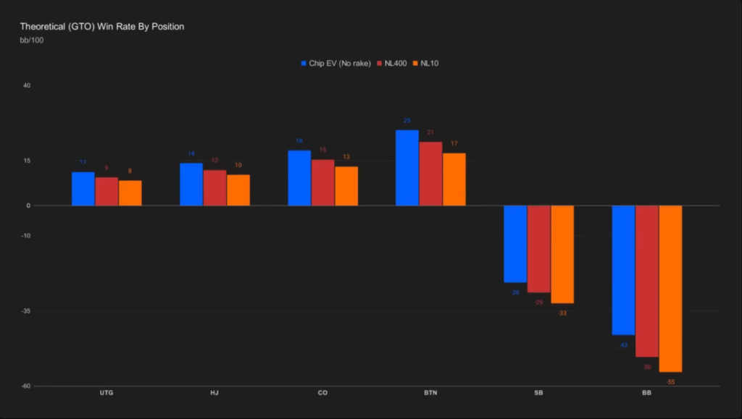Image resolution: width=742 pixels, height=419 pixels.
Task: Click the blue Chip EV bar for BB
Action: click(x=623, y=270)
